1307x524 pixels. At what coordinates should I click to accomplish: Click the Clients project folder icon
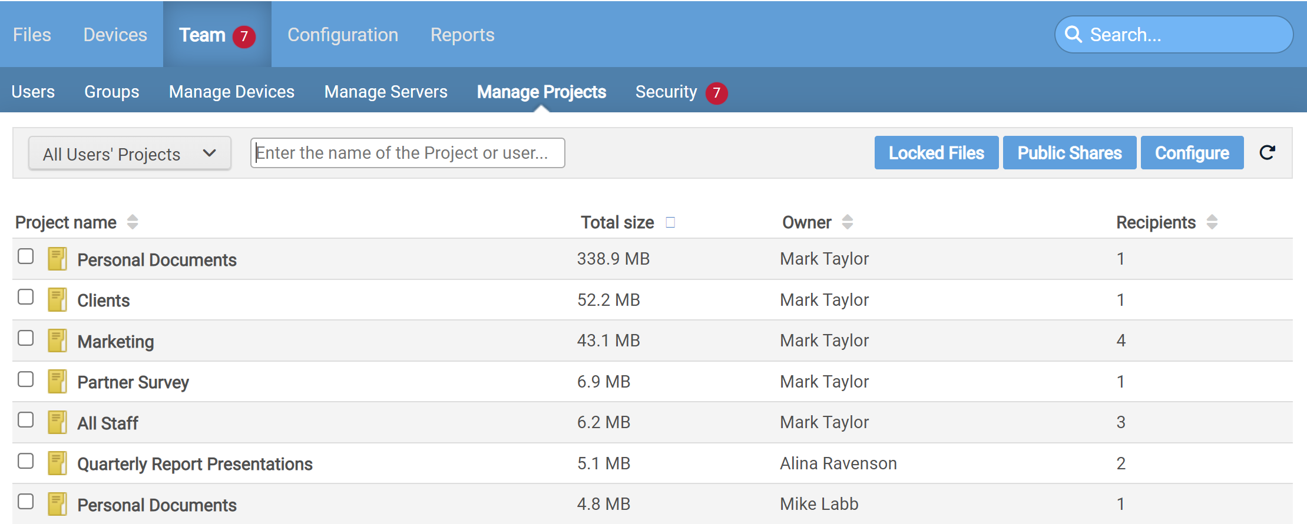[57, 300]
